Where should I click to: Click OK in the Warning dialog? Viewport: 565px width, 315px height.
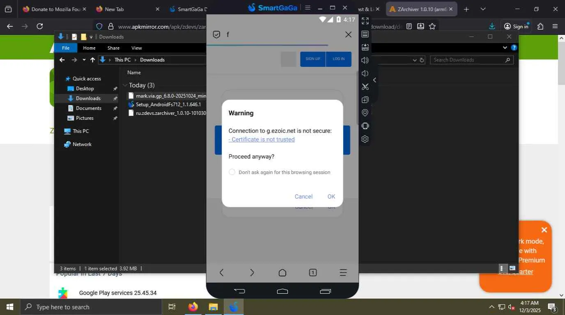pos(331,196)
